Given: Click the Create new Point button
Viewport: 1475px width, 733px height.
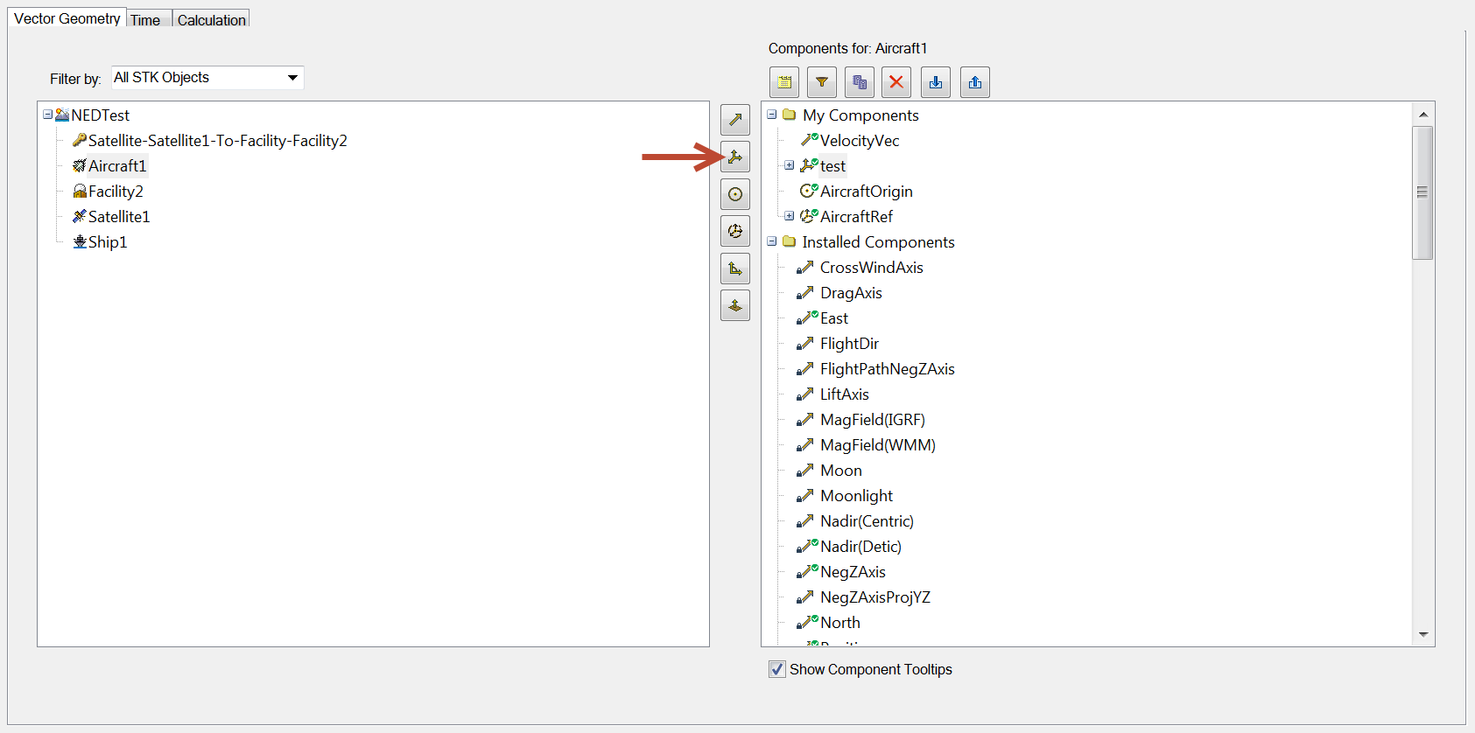Looking at the screenshot, I should click(735, 194).
